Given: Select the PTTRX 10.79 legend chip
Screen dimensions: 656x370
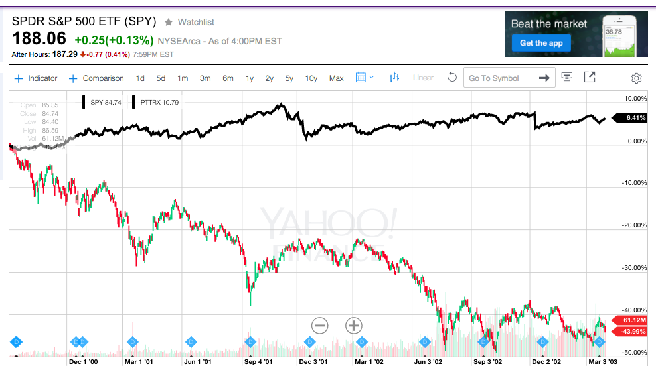Looking at the screenshot, I should (158, 102).
